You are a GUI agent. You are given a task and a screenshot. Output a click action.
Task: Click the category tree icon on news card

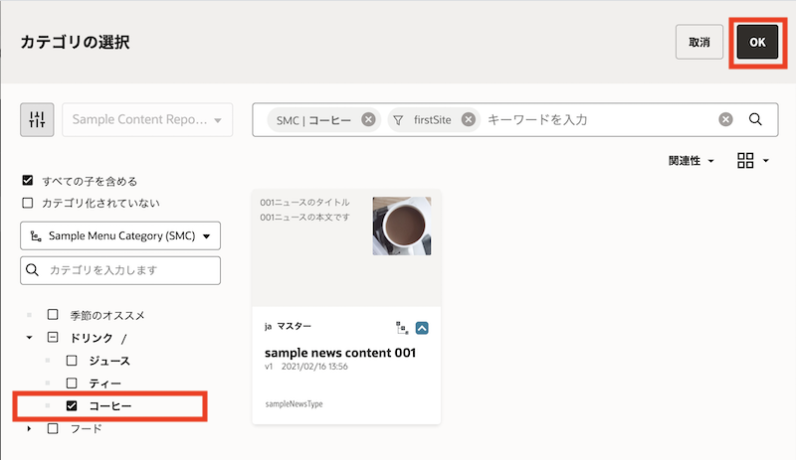(x=402, y=328)
